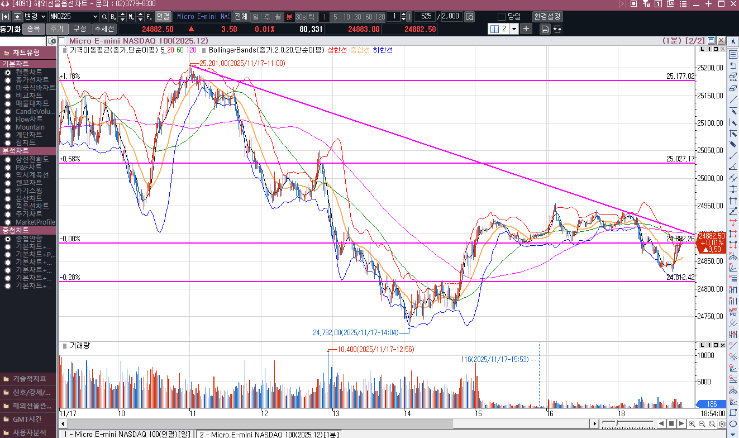Tick the 당일 checkbox
This screenshot has height=438, width=739.
501,17
